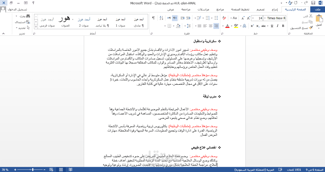Open the View (عرض) tab

pyautogui.click(x=171, y=9)
